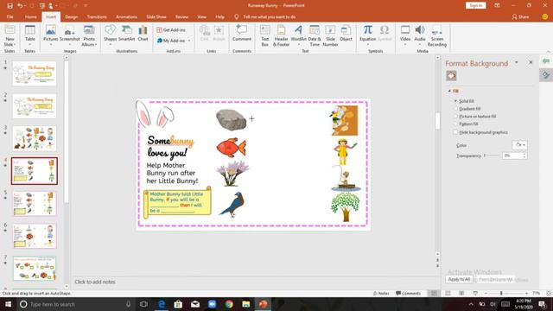Insert a Chart

[143, 34]
